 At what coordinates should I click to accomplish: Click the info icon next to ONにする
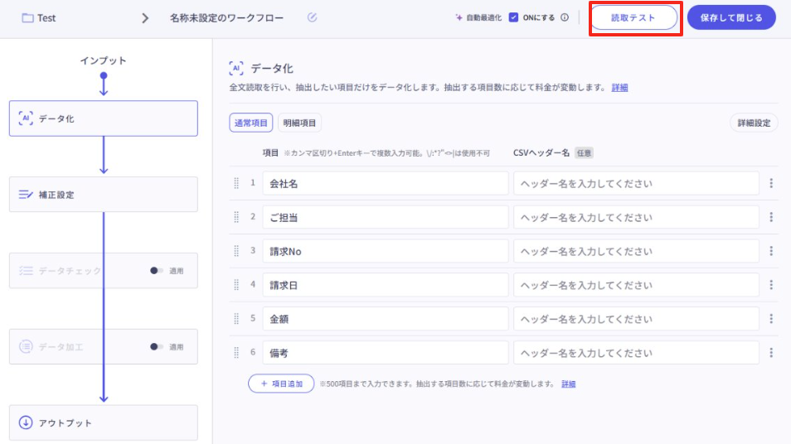coord(565,17)
